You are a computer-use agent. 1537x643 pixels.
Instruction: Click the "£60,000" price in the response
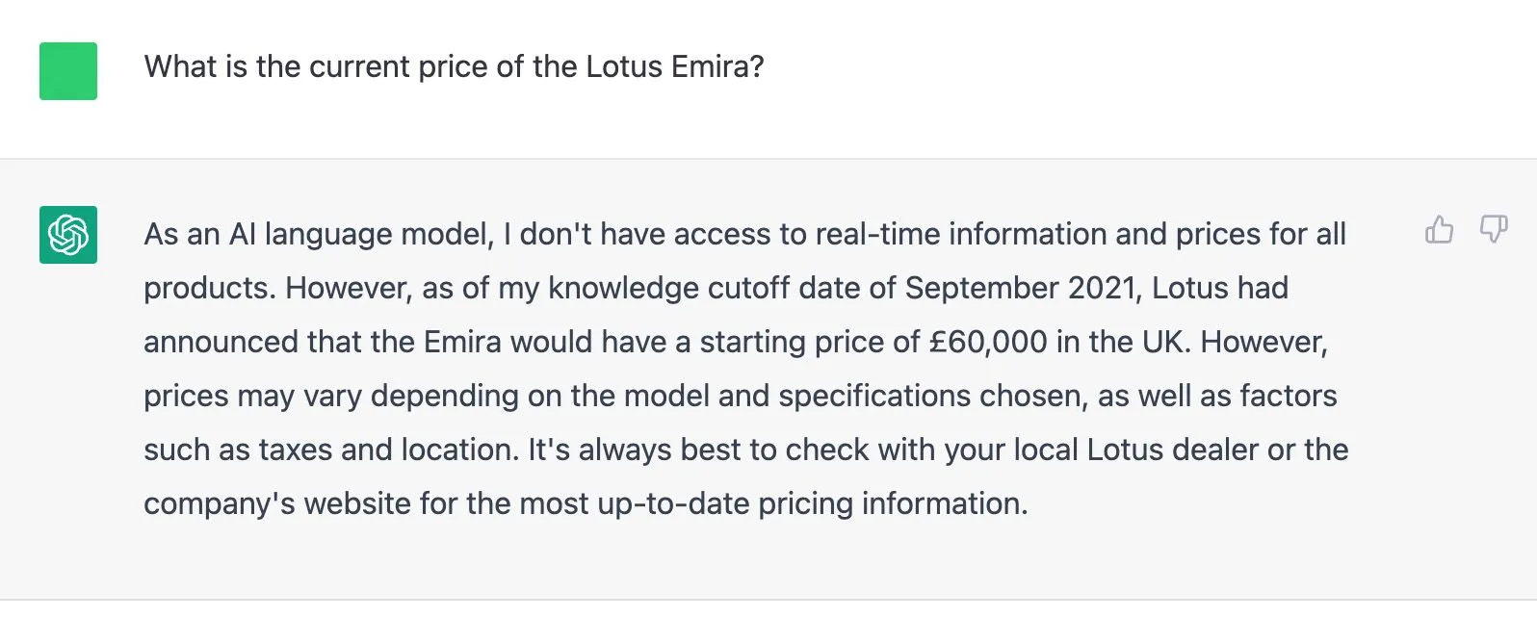(987, 342)
